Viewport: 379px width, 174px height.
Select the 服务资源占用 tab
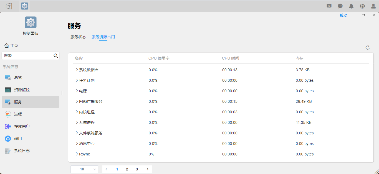(x=103, y=37)
